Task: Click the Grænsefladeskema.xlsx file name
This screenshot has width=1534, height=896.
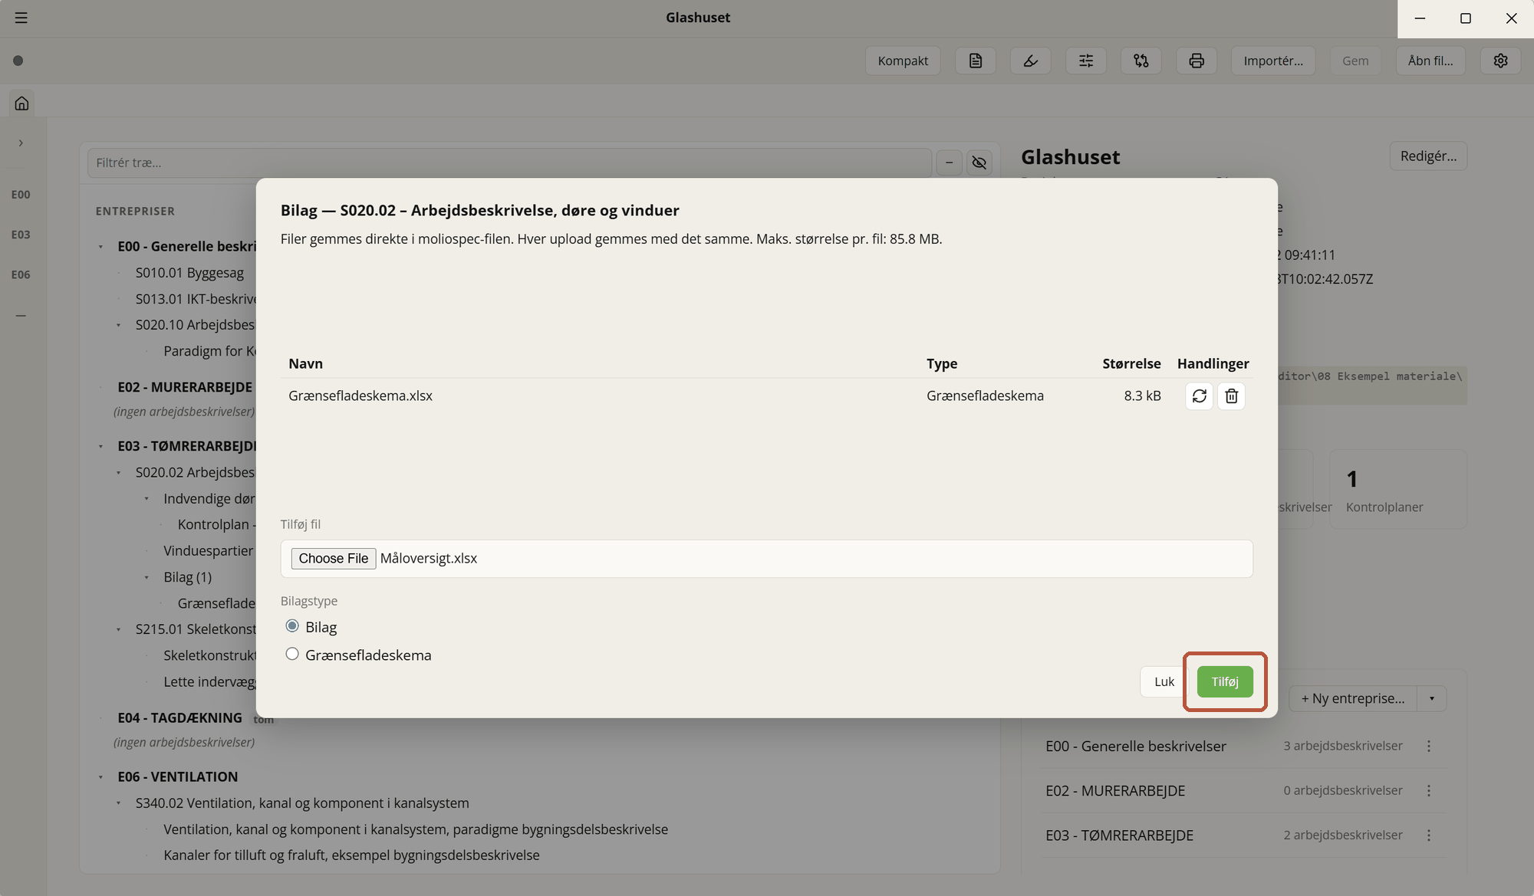Action: 360,395
